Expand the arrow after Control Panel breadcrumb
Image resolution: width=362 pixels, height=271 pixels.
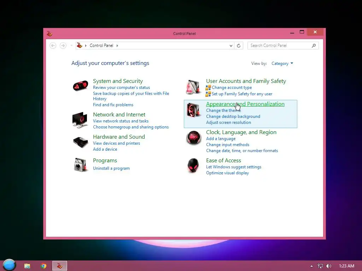117,46
